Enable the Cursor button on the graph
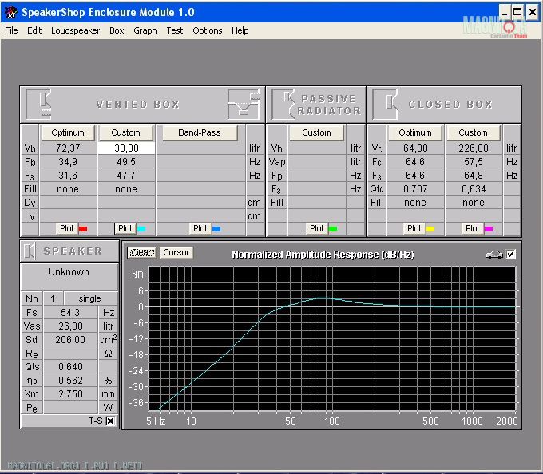The width and height of the screenshot is (543, 474). pos(176,252)
